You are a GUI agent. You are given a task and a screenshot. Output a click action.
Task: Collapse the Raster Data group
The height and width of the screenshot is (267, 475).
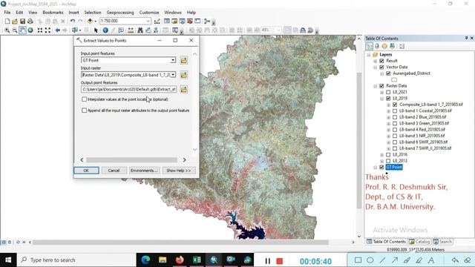pyautogui.click(x=376, y=86)
